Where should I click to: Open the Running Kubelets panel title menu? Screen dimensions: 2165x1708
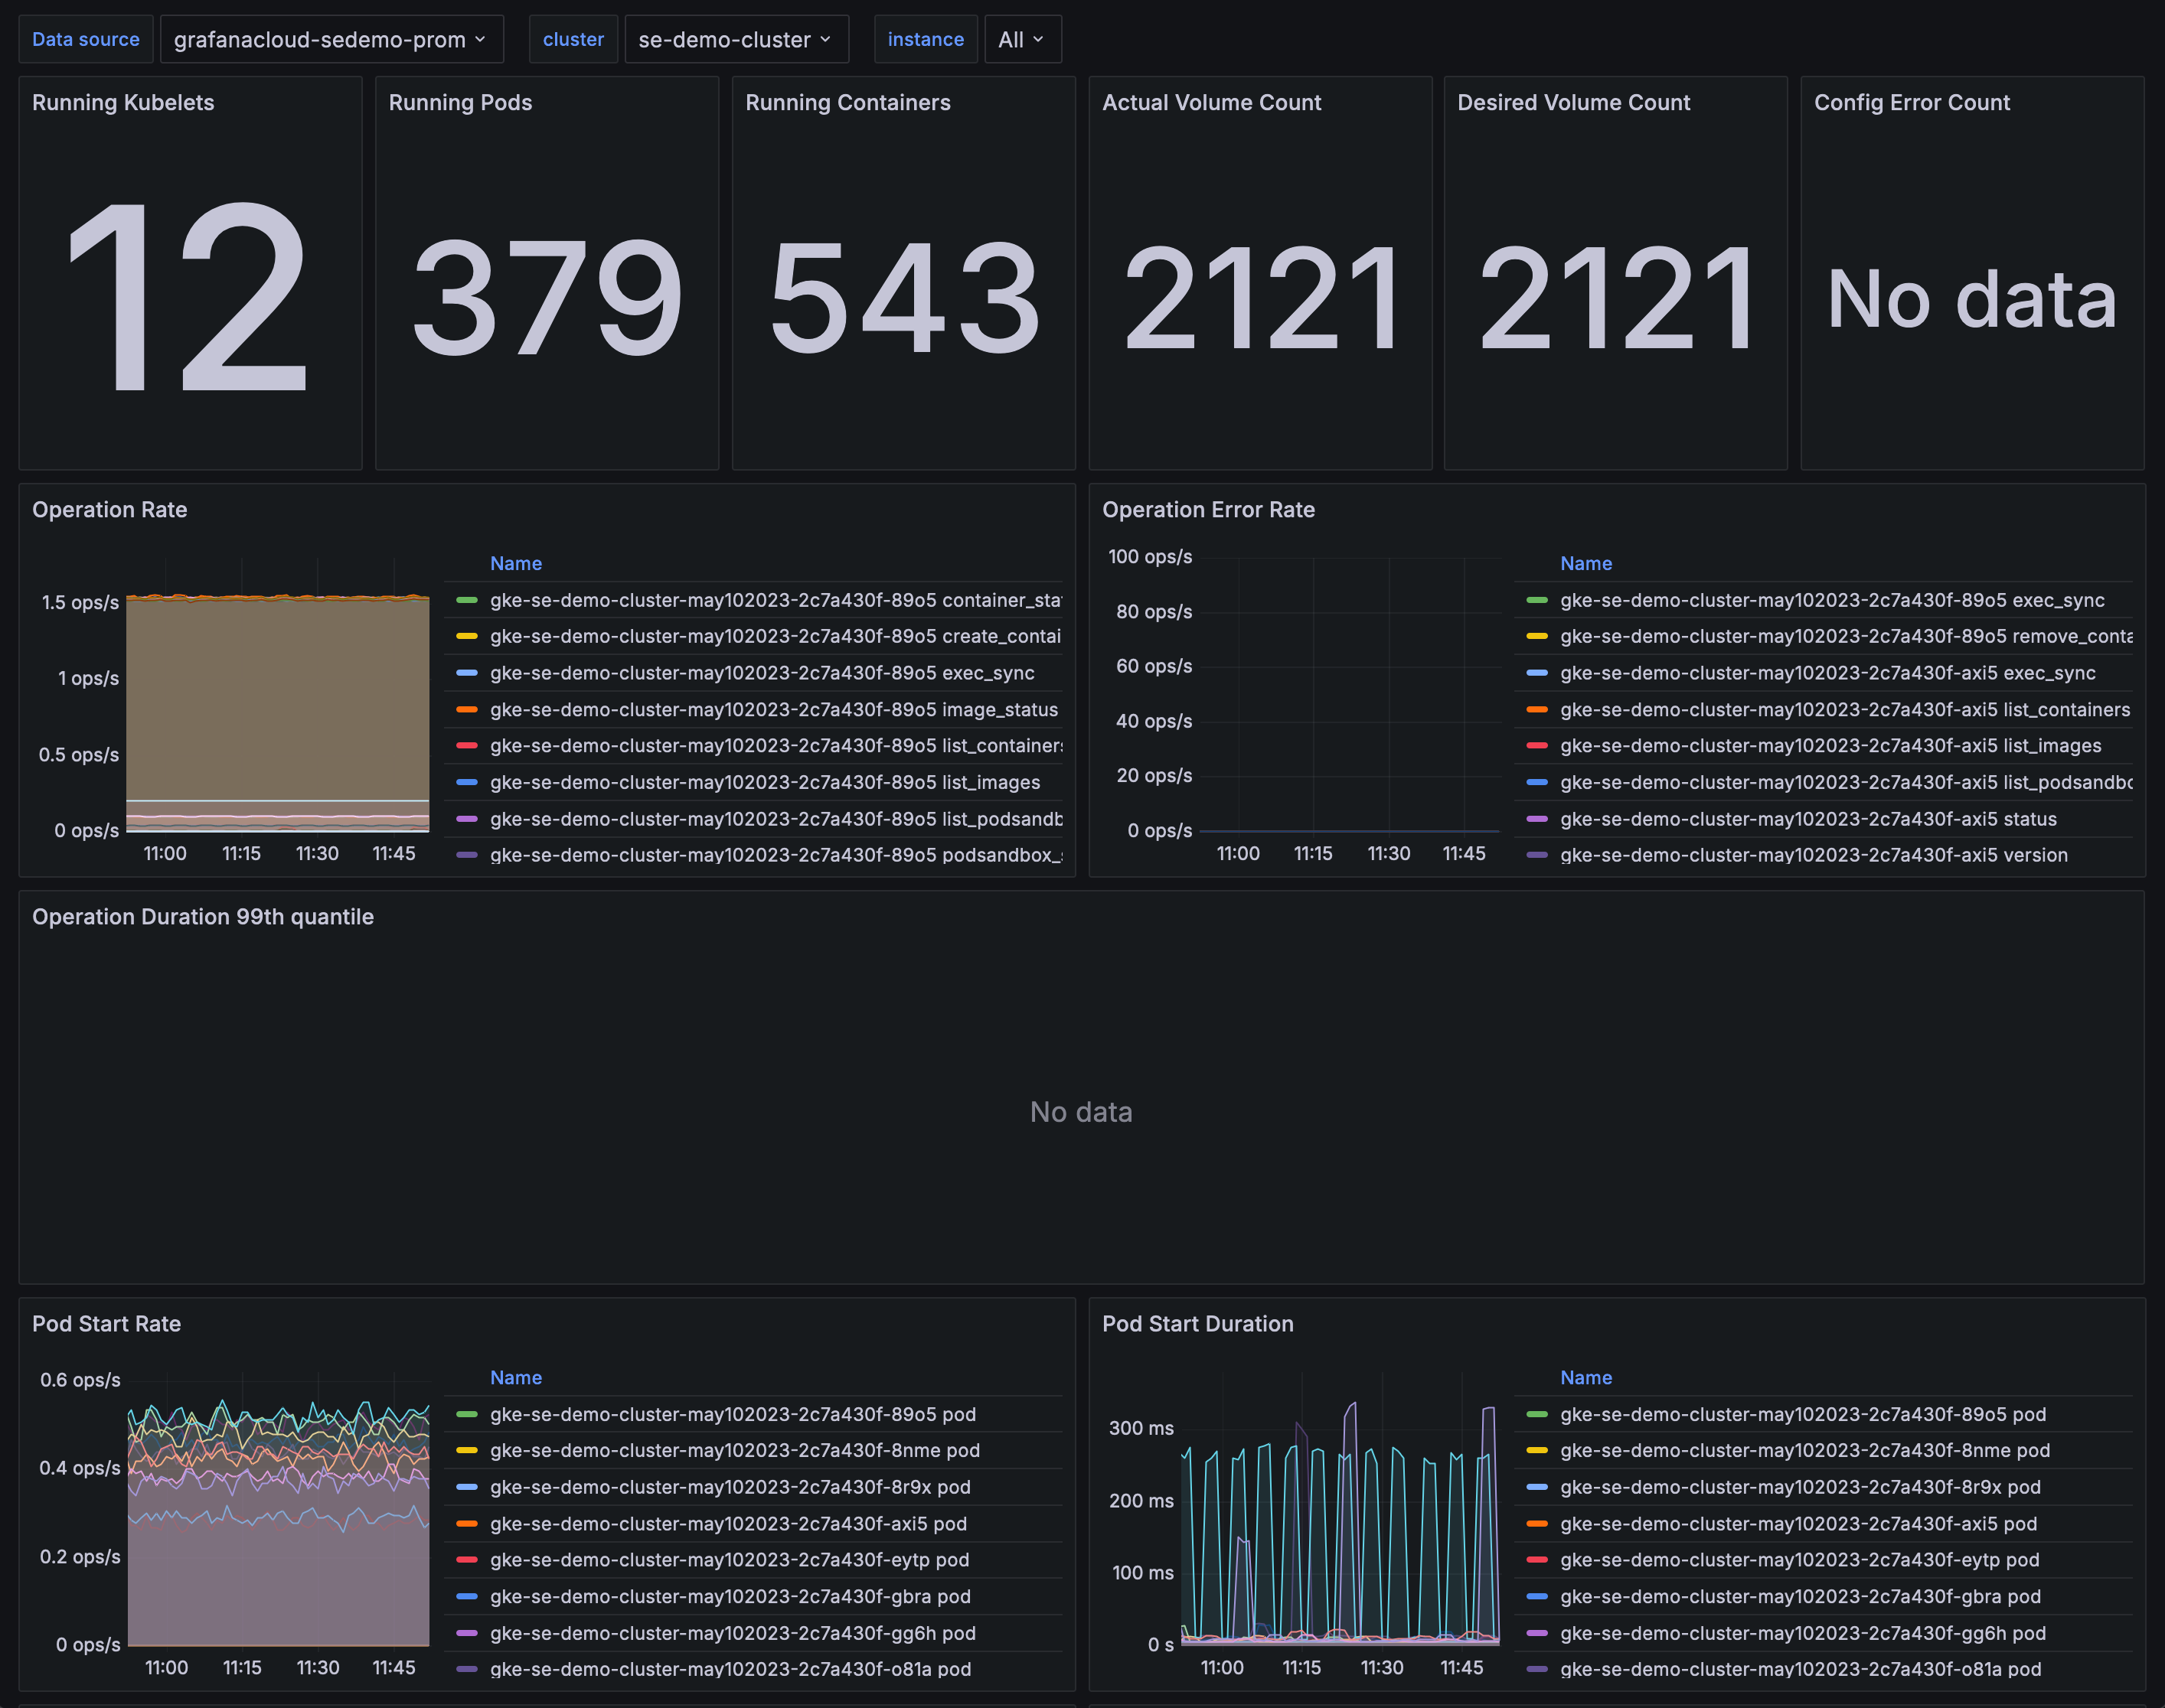(123, 102)
